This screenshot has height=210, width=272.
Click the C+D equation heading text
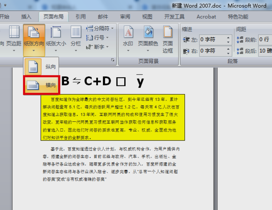coord(97,81)
